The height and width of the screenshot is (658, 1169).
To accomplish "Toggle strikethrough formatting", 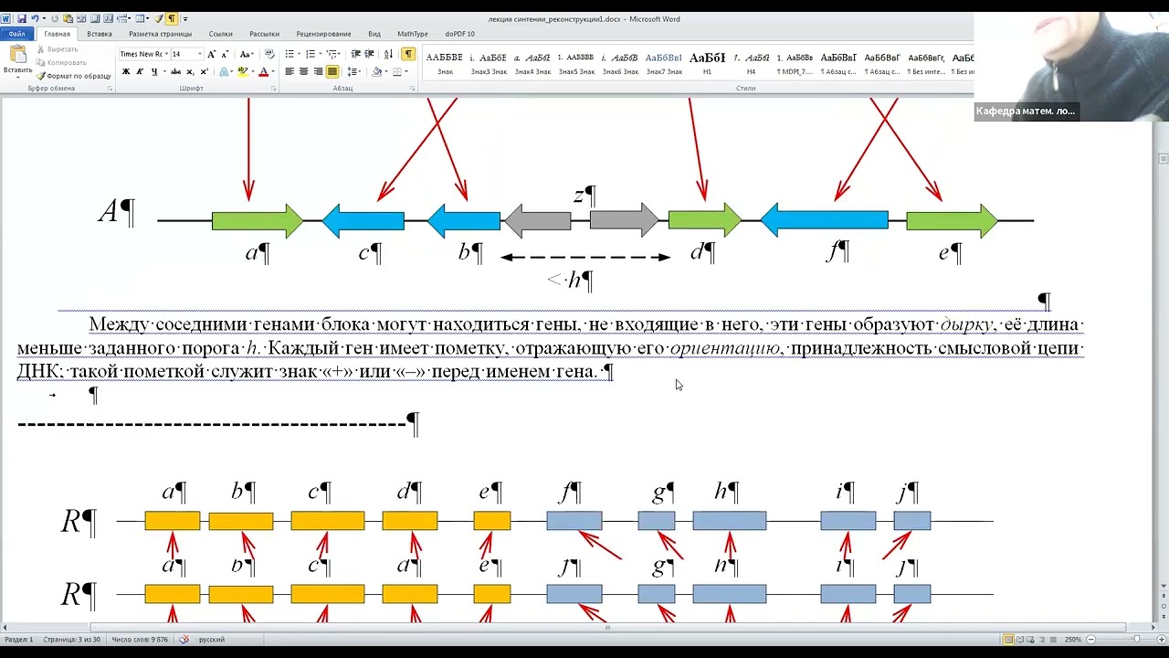I will coord(175,71).
